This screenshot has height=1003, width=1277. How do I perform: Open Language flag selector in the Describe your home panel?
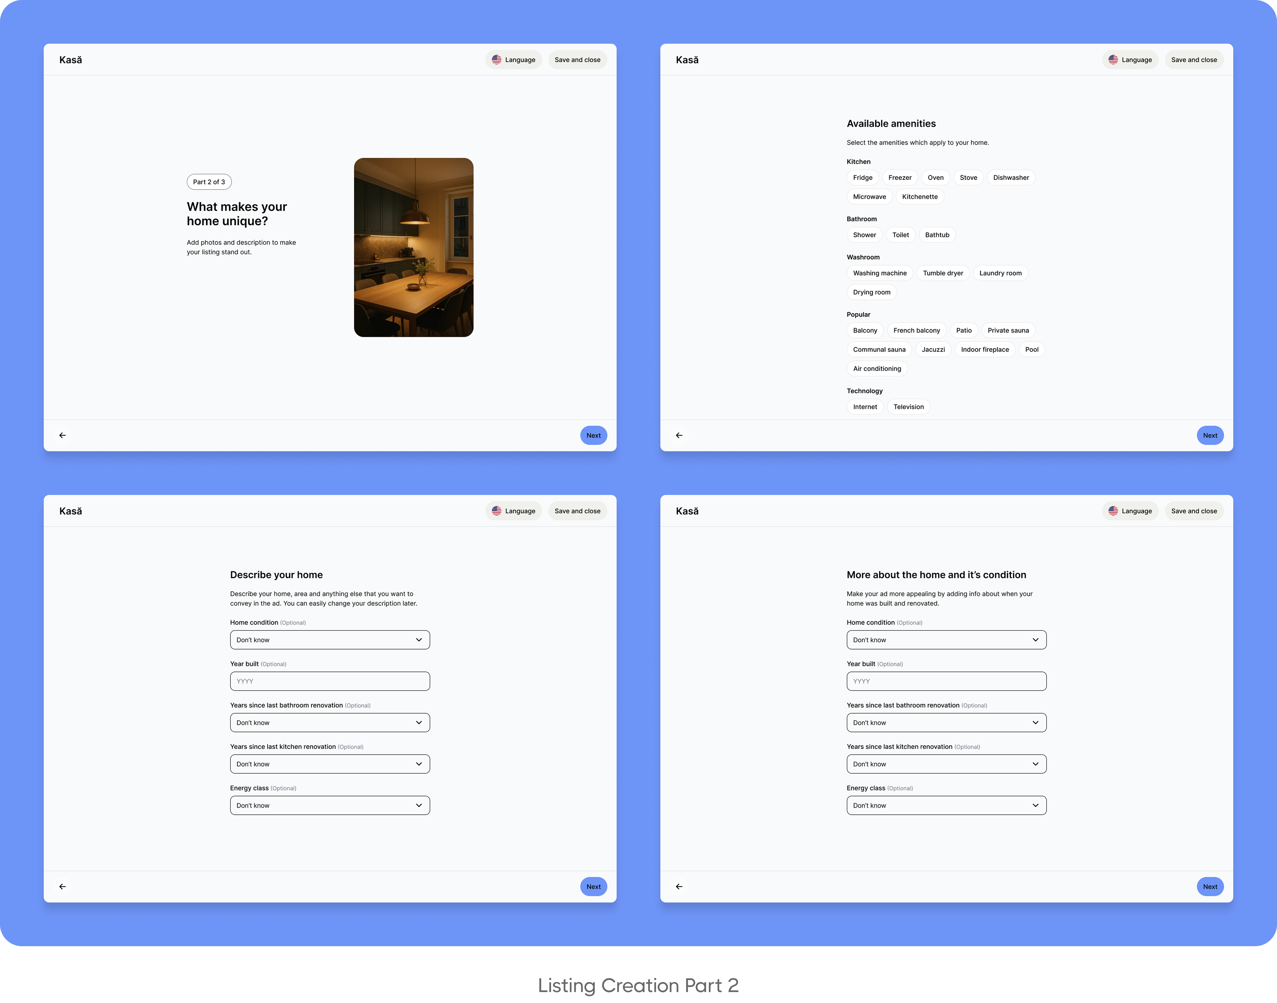pos(513,511)
